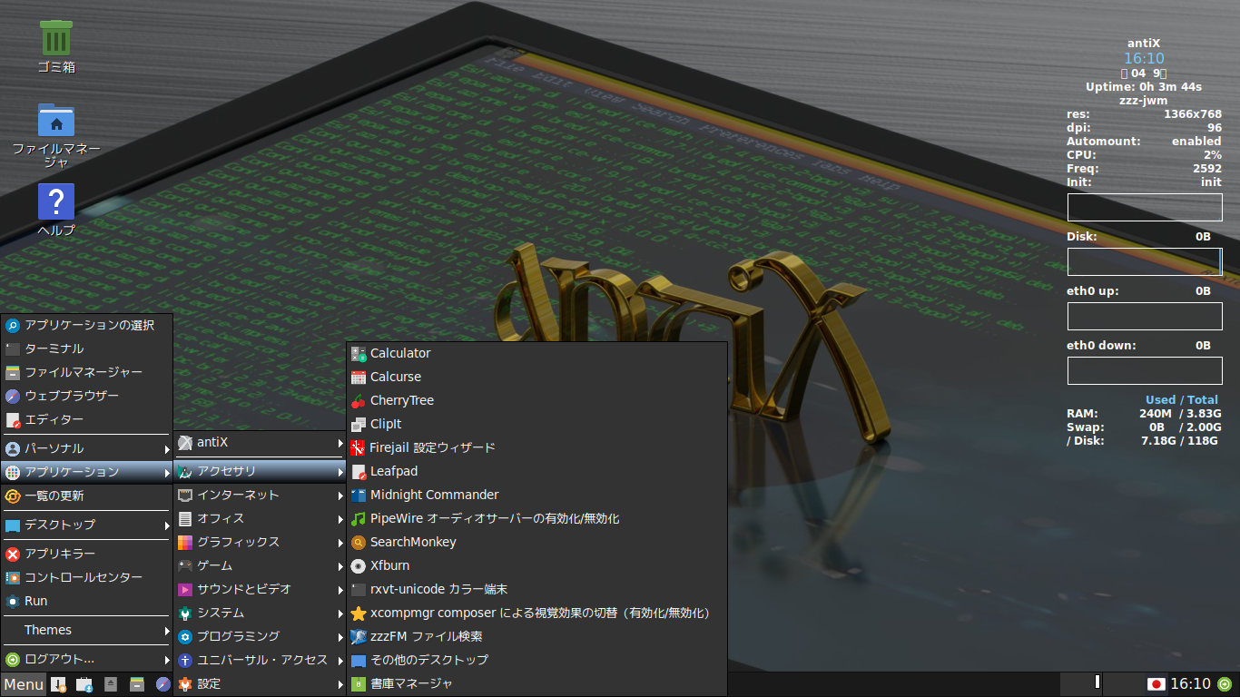Click taskbar briefcase icon with download badge
This screenshot has width=1240, height=697.
click(x=84, y=684)
